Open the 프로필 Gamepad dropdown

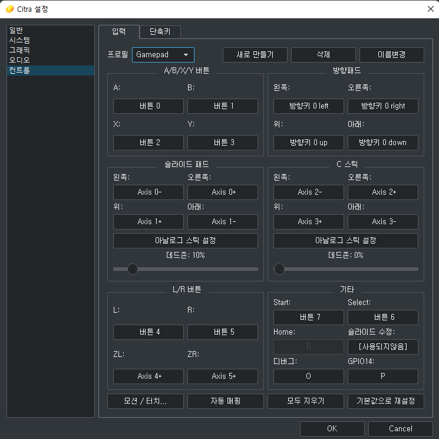click(163, 55)
